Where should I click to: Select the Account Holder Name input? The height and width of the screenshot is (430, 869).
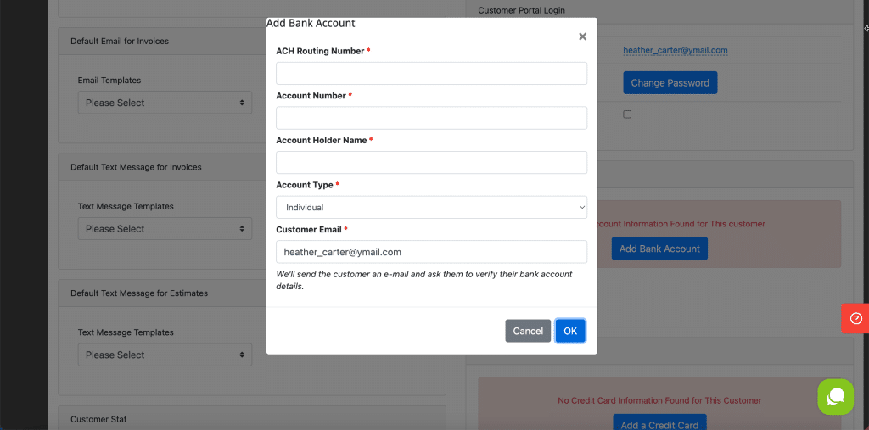coord(431,162)
